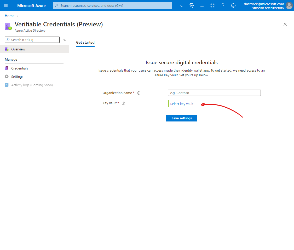The width and height of the screenshot is (294, 250).
Task: Click the Select key vault link
Action: tap(182, 104)
